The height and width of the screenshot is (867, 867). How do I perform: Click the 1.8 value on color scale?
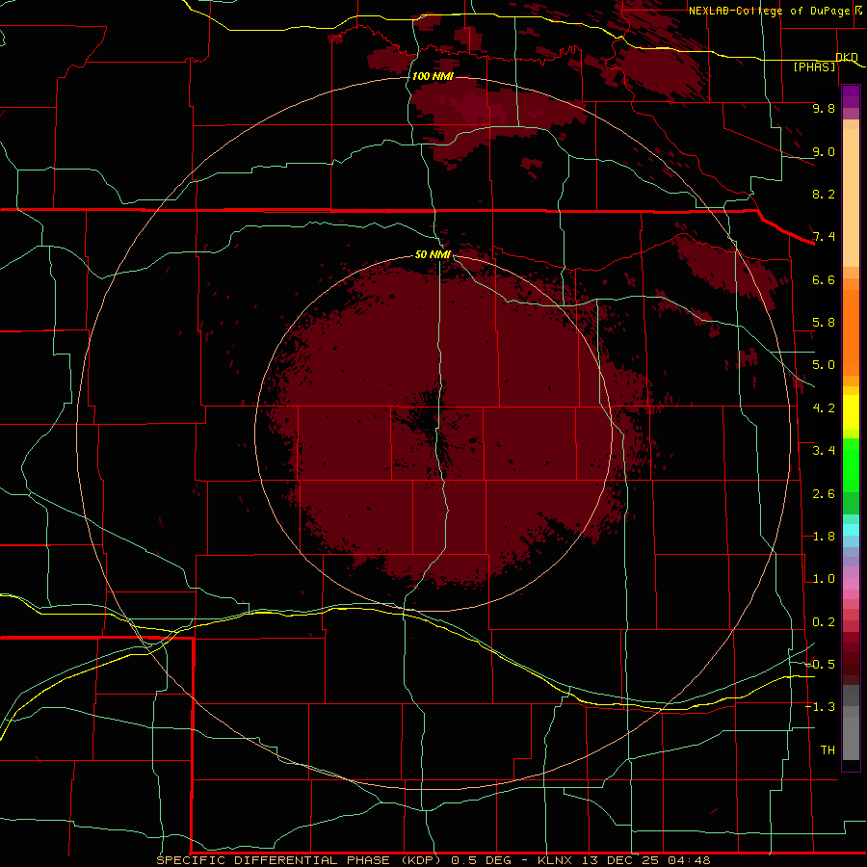(824, 537)
